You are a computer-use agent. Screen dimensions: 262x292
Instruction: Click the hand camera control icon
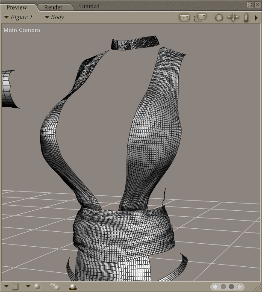pos(246,18)
